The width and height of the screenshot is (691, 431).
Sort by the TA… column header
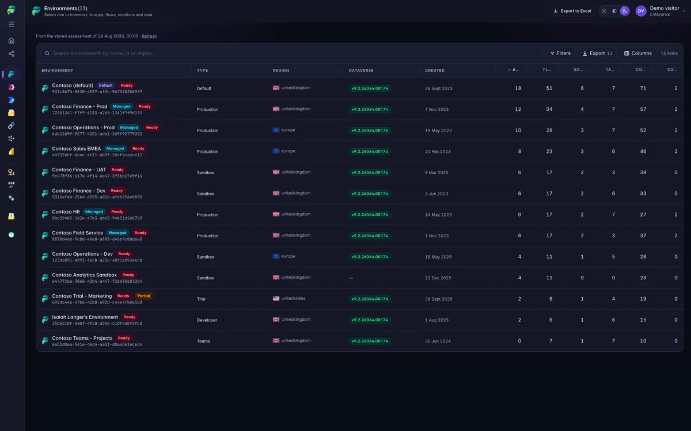click(609, 70)
